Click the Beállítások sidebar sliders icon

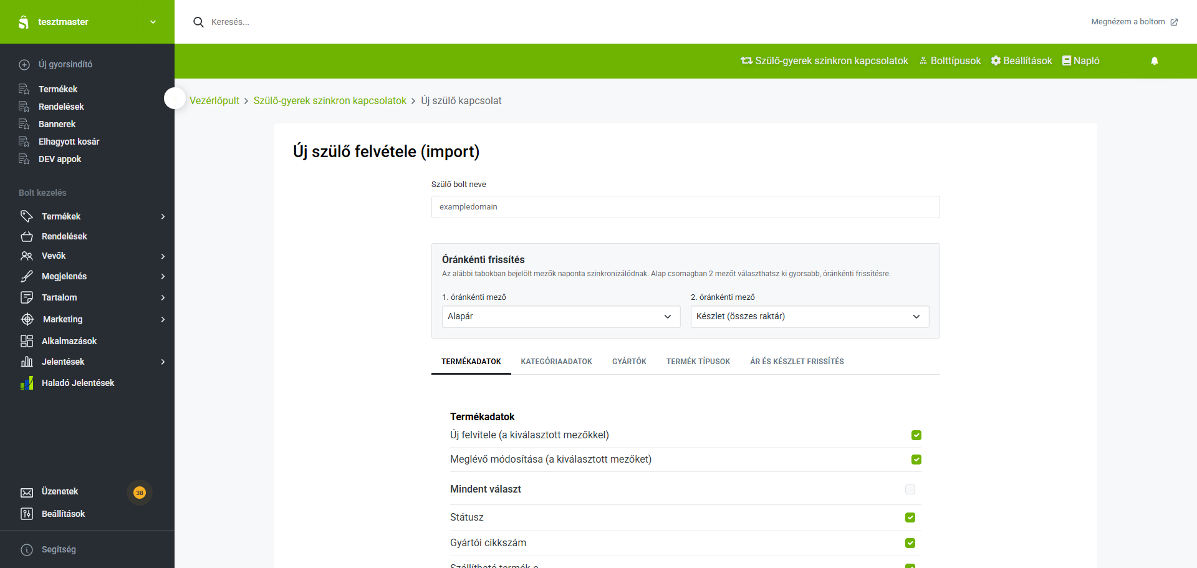(x=27, y=514)
